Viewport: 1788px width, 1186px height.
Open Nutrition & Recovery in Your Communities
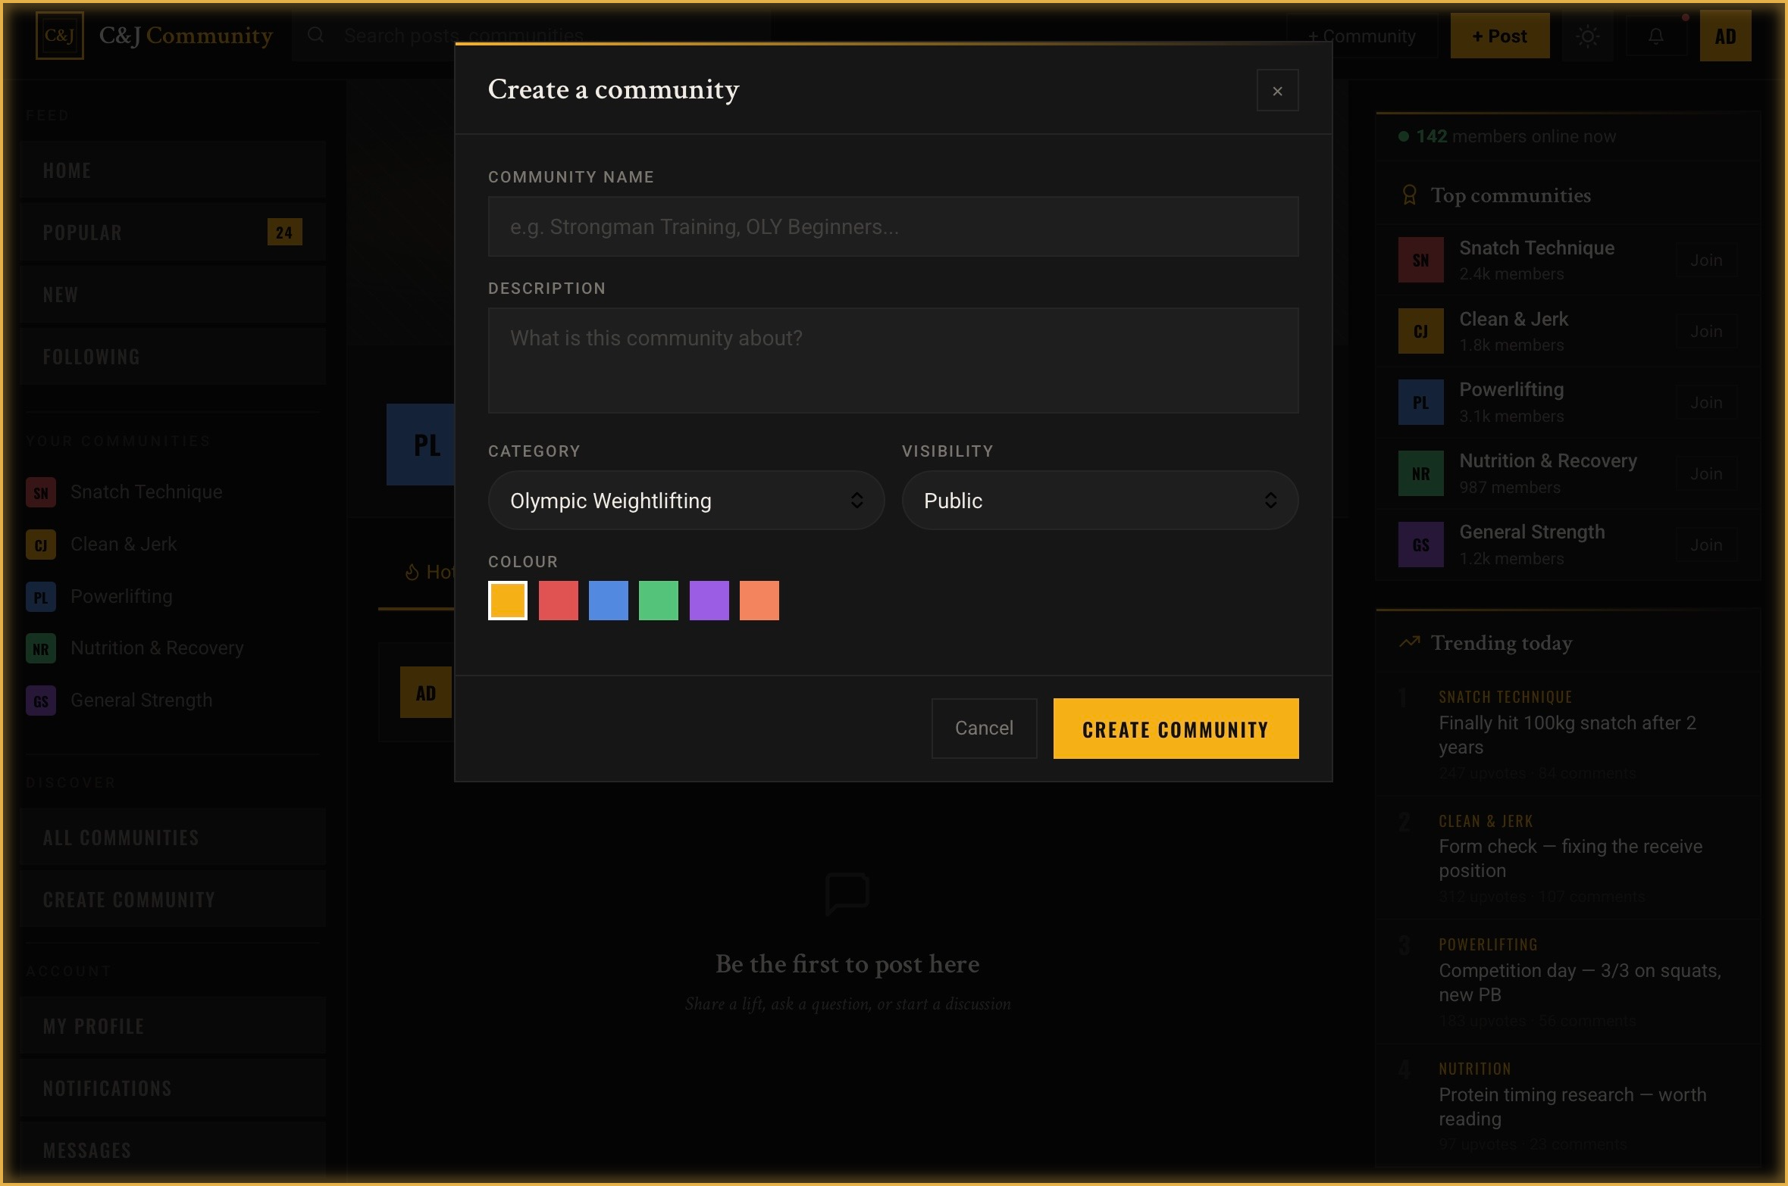click(173, 648)
